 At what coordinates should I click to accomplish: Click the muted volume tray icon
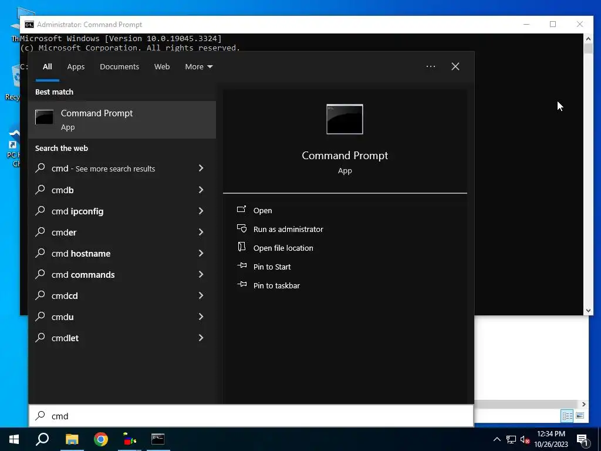click(525, 439)
